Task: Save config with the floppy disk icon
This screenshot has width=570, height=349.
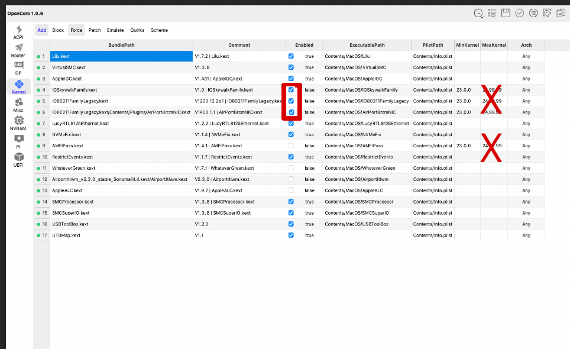Action: point(506,13)
